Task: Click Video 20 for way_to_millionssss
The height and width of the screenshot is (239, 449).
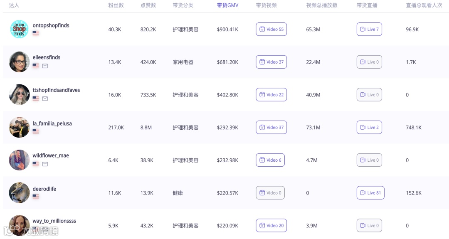Action: pyautogui.click(x=271, y=226)
